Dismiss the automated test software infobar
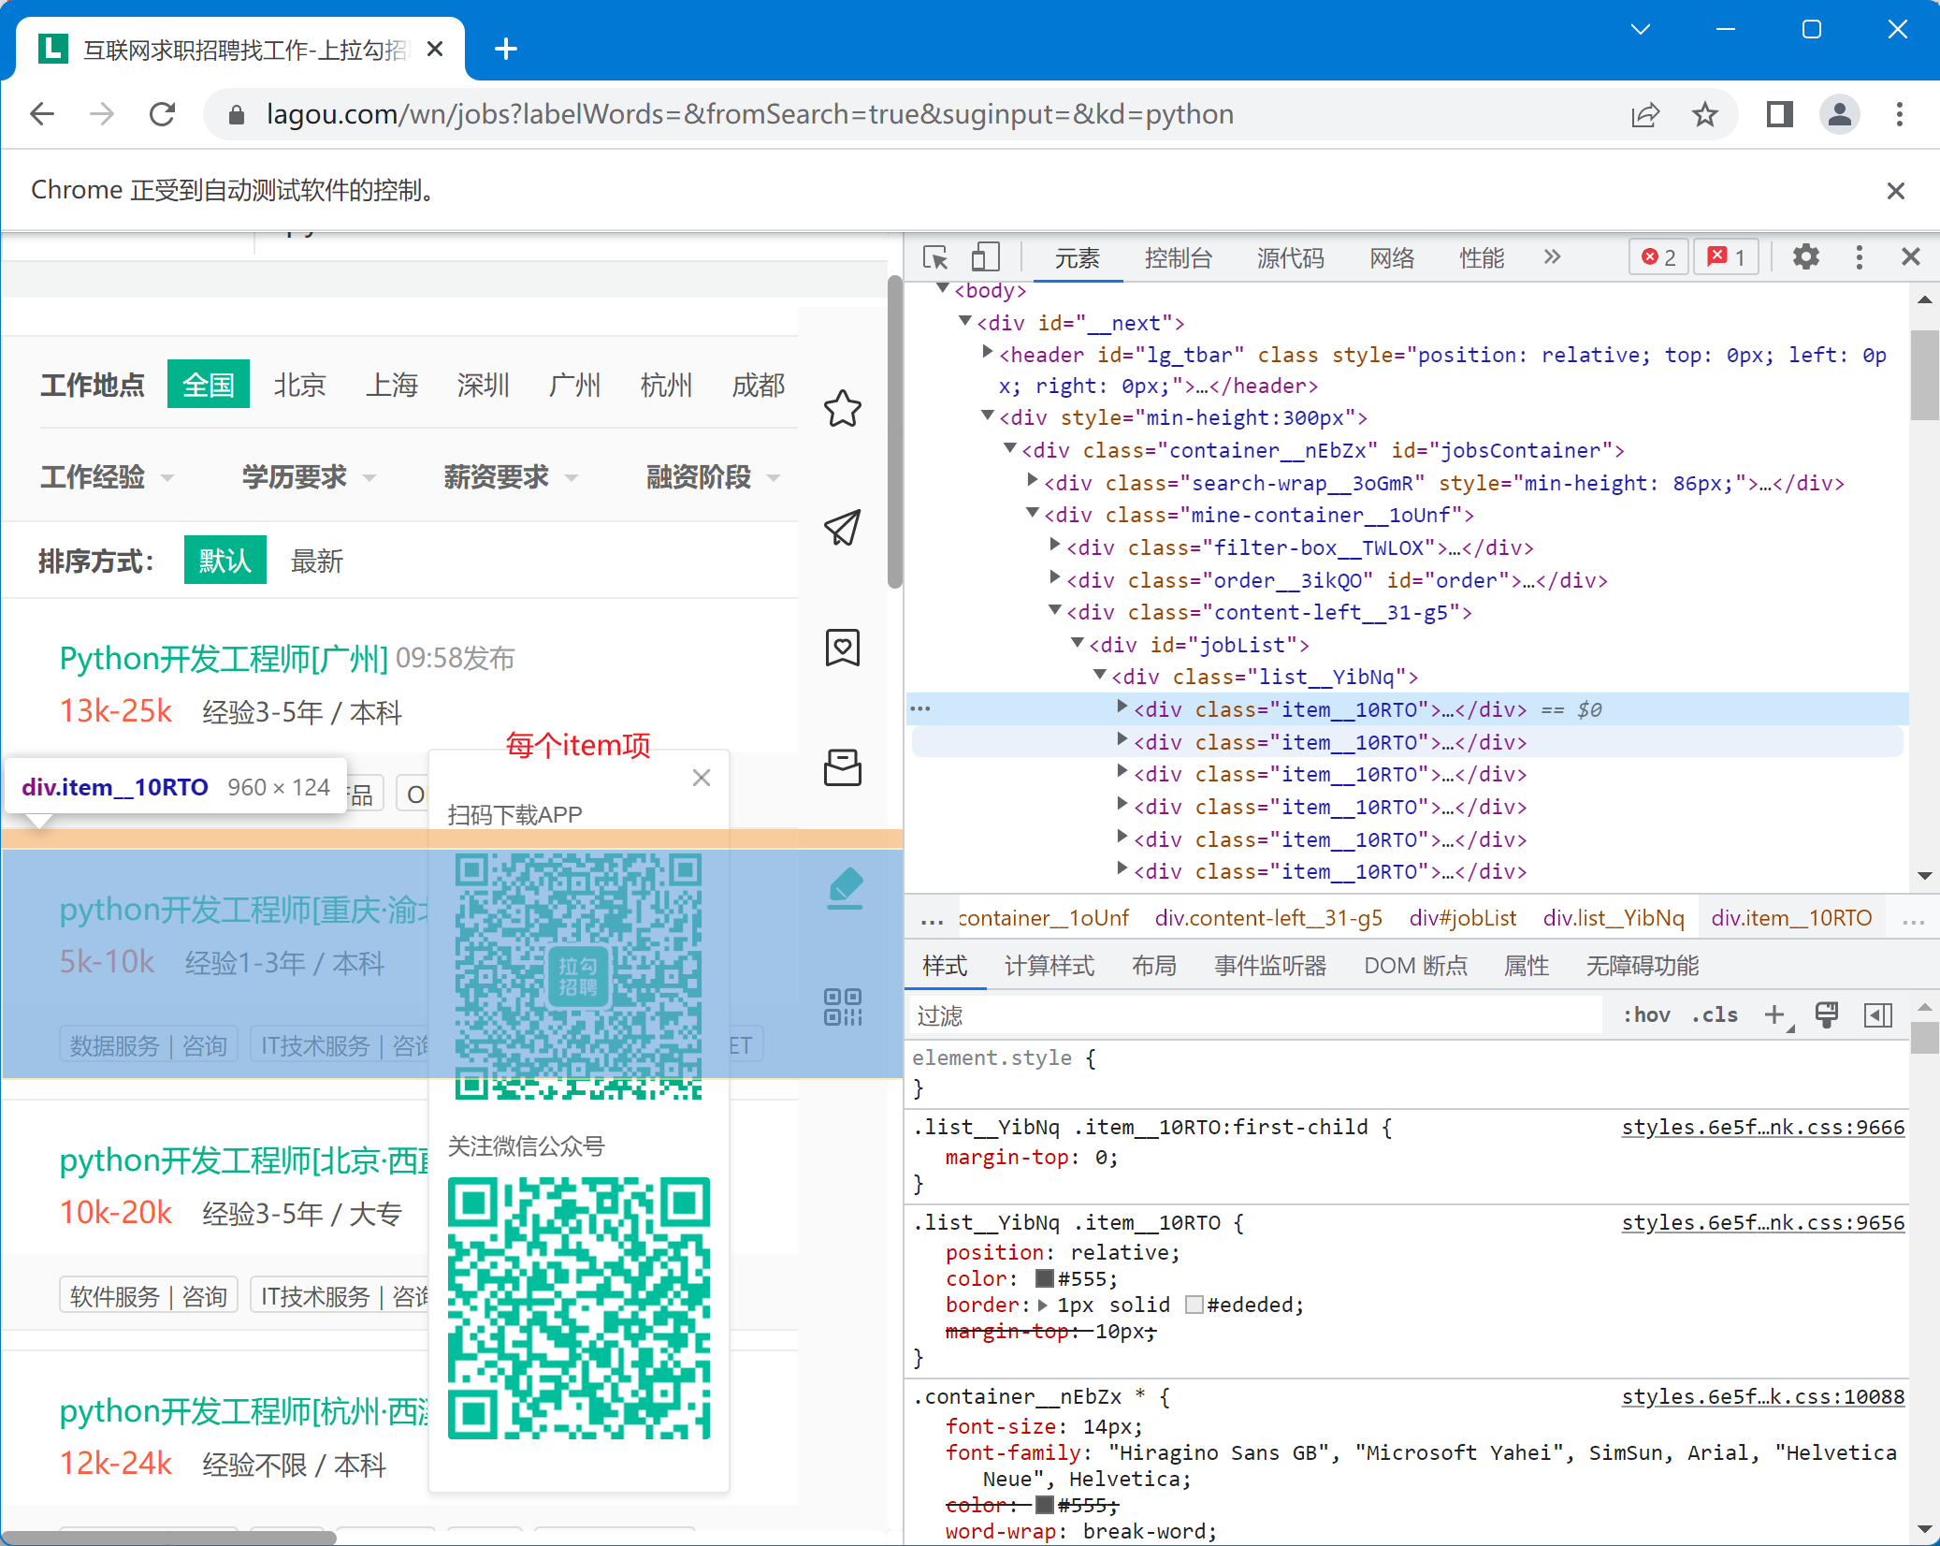This screenshot has height=1546, width=1940. 1896,191
